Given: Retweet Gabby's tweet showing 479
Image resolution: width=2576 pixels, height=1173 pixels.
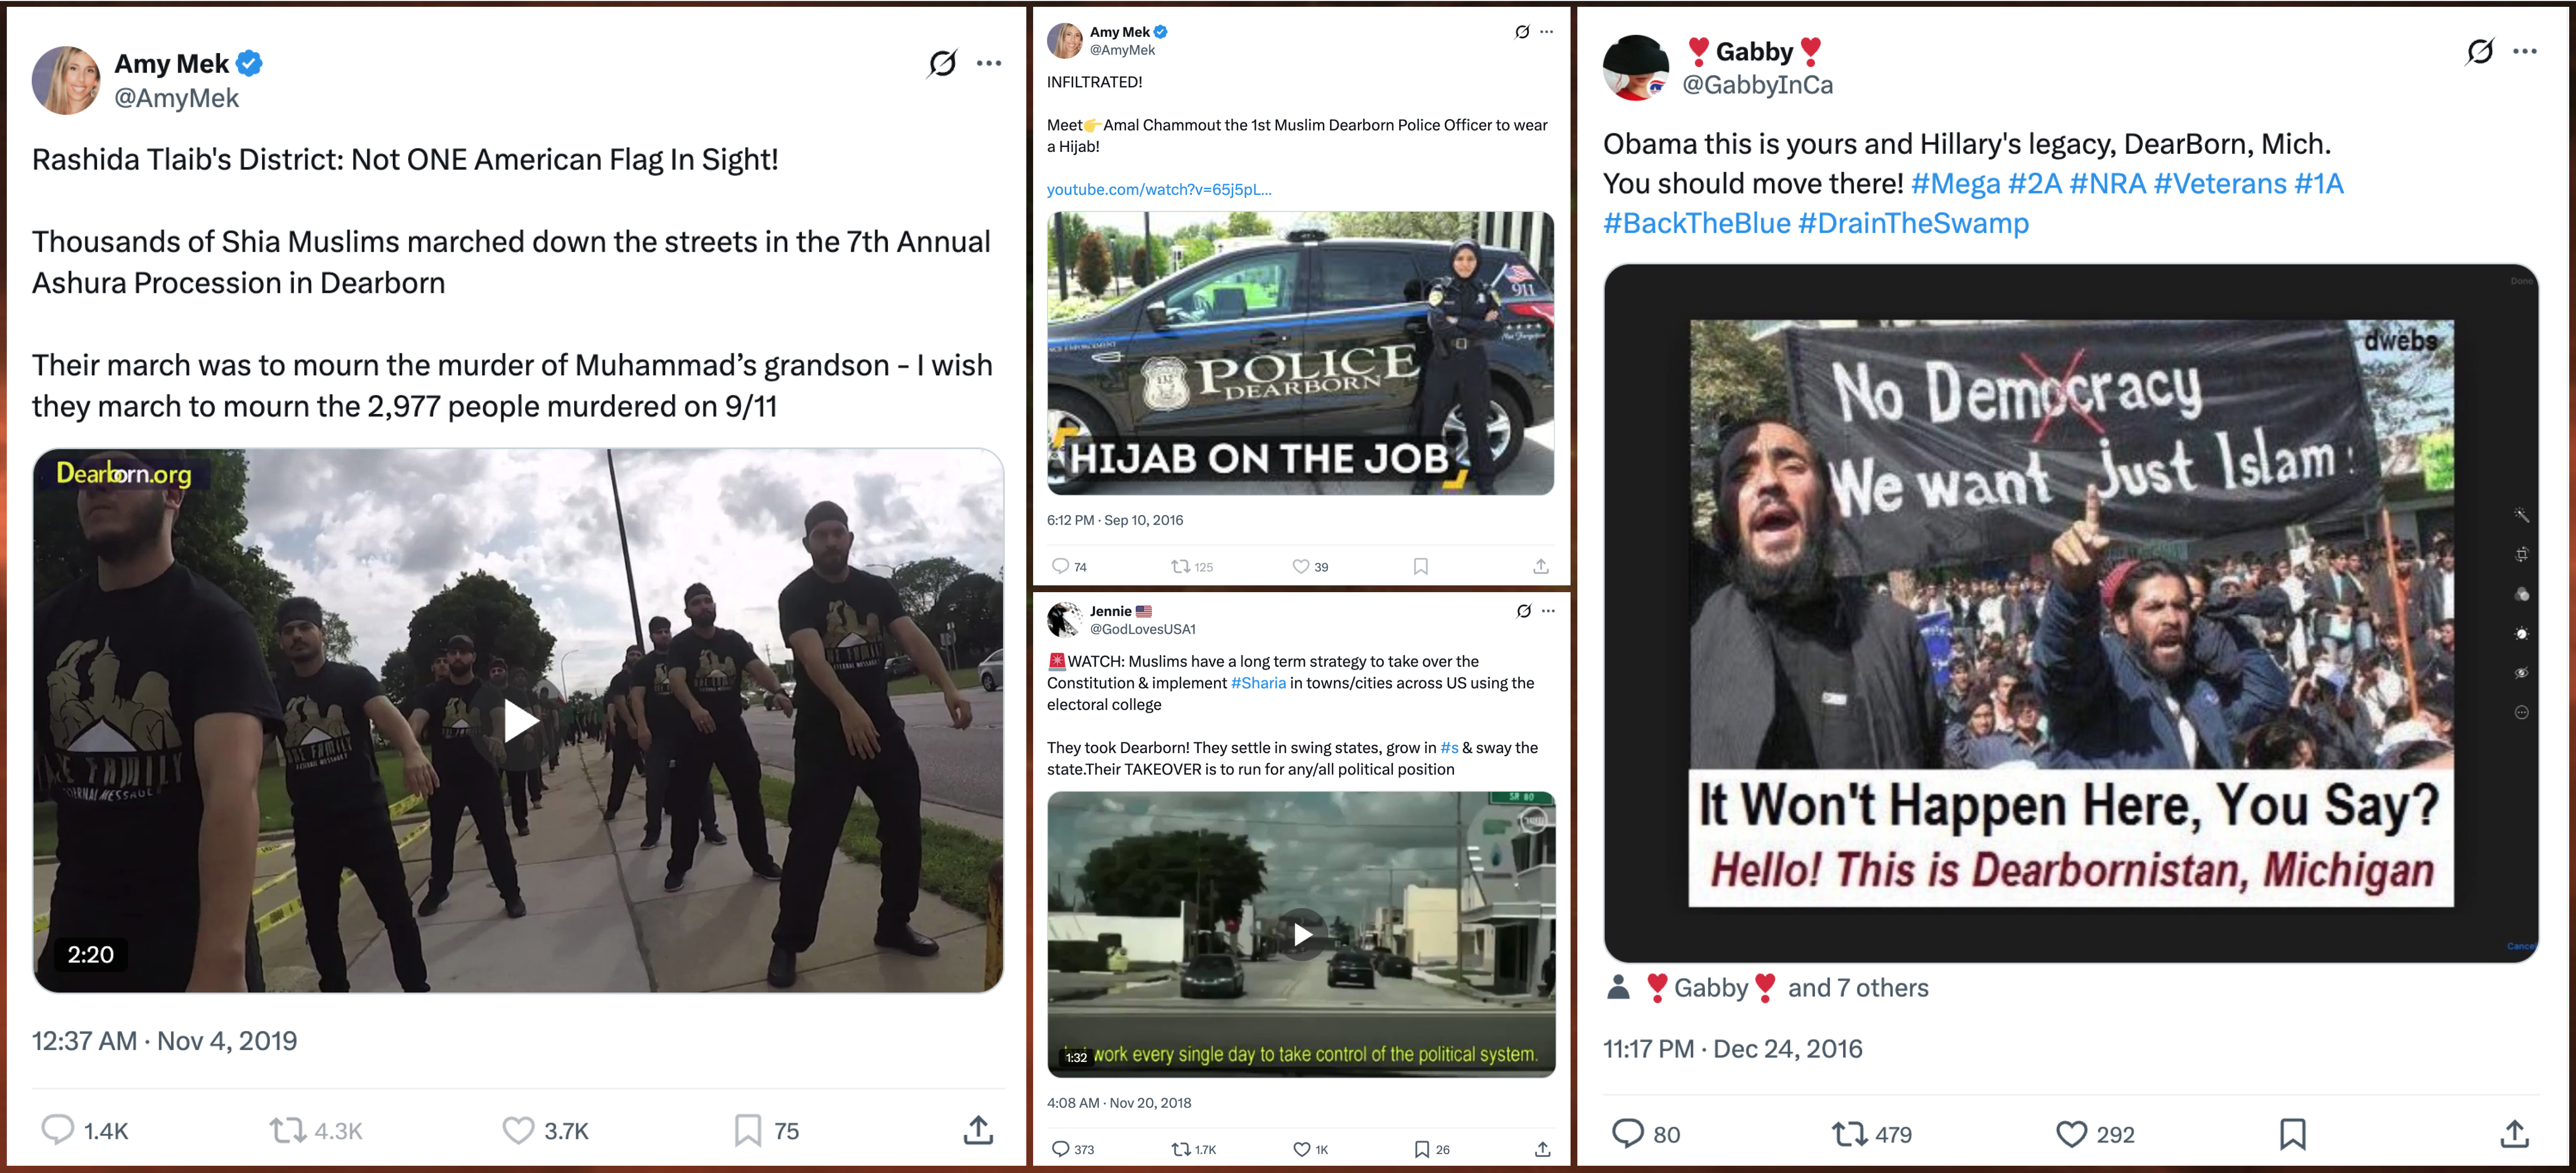Looking at the screenshot, I should coord(1849,1134).
